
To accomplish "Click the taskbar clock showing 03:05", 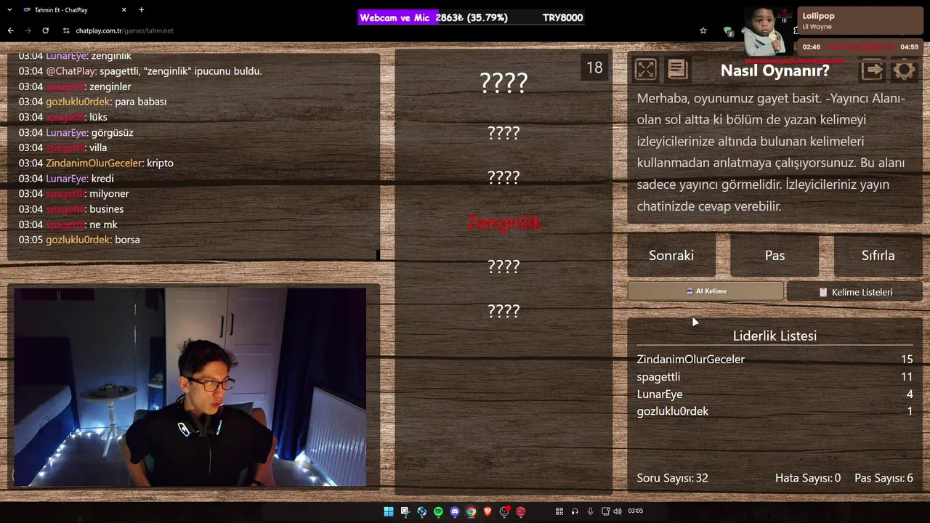I will [x=636, y=511].
